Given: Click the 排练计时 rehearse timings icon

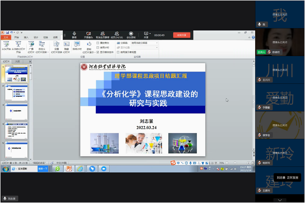Looking at the screenshot, I should (x=77, y=44).
